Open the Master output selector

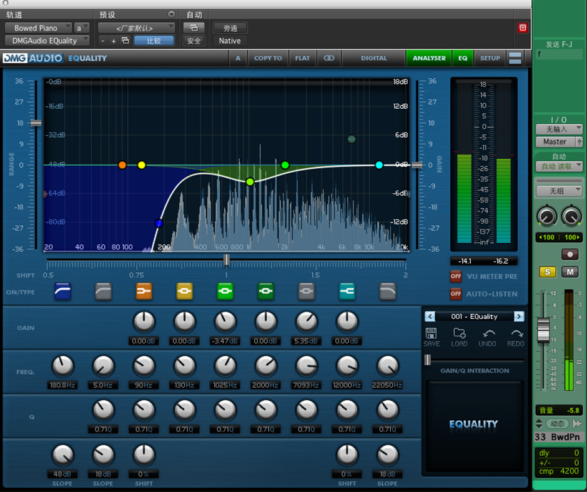click(x=555, y=142)
